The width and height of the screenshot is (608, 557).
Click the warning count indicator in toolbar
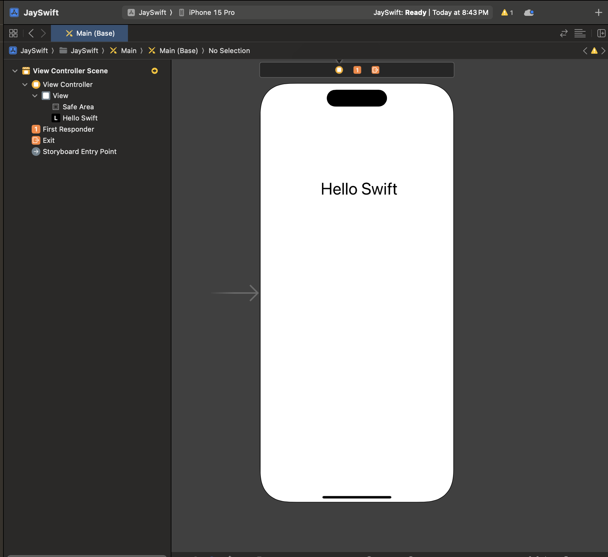(x=507, y=12)
